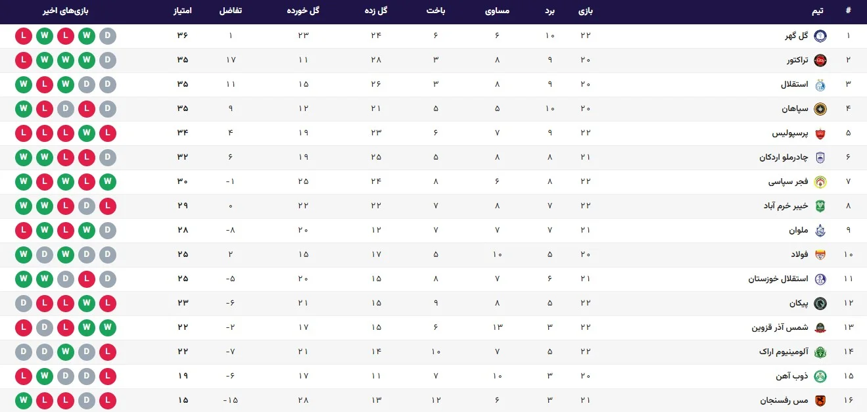Click the Persepolis red crest icon
Screen dimensions: 867x412
point(820,133)
